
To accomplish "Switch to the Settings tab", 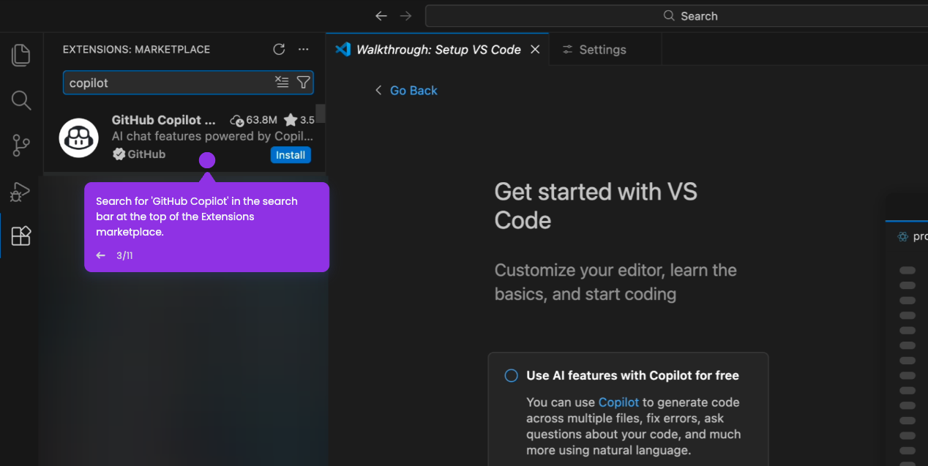I will 594,50.
